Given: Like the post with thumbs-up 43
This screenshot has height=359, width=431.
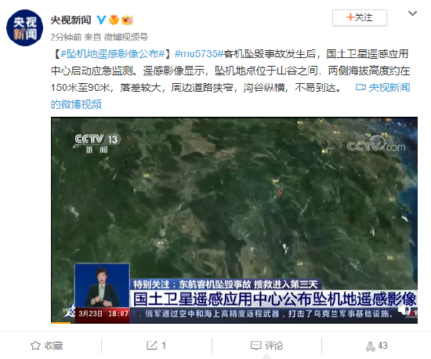Looking at the screenshot, I should point(376,346).
